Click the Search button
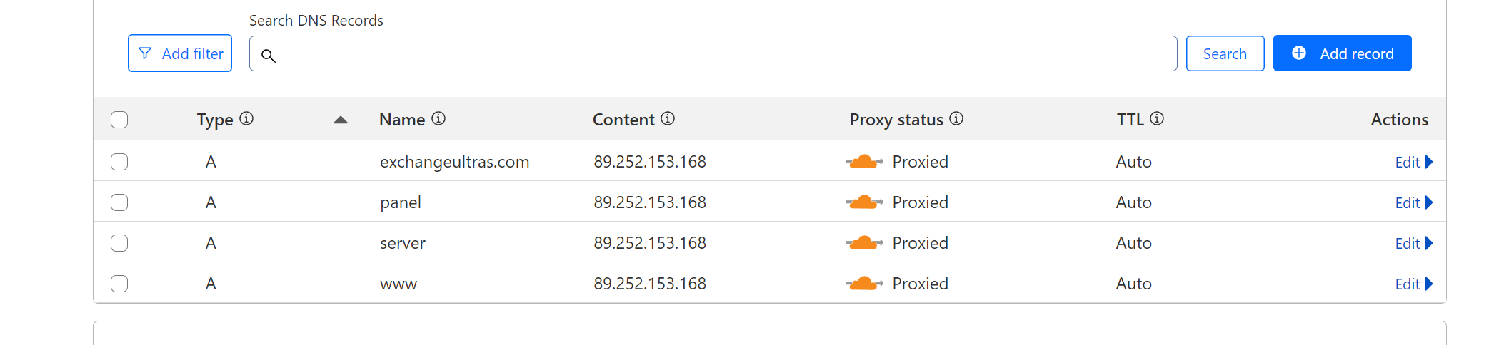This screenshot has height=345, width=1509. [1225, 53]
